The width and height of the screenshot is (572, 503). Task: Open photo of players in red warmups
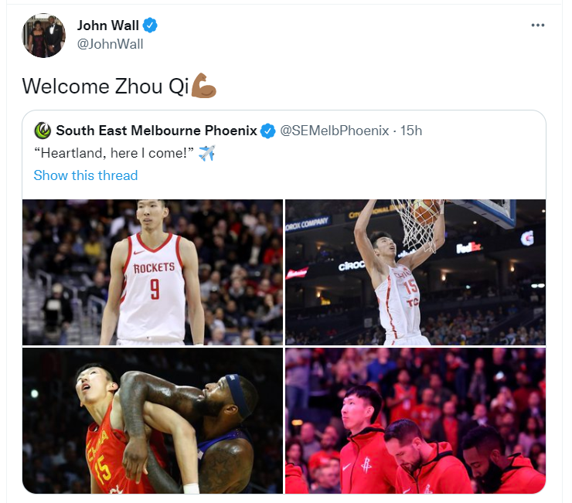pos(416,420)
